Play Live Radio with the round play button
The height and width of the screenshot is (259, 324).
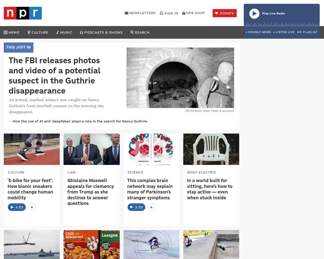pyautogui.click(x=254, y=14)
